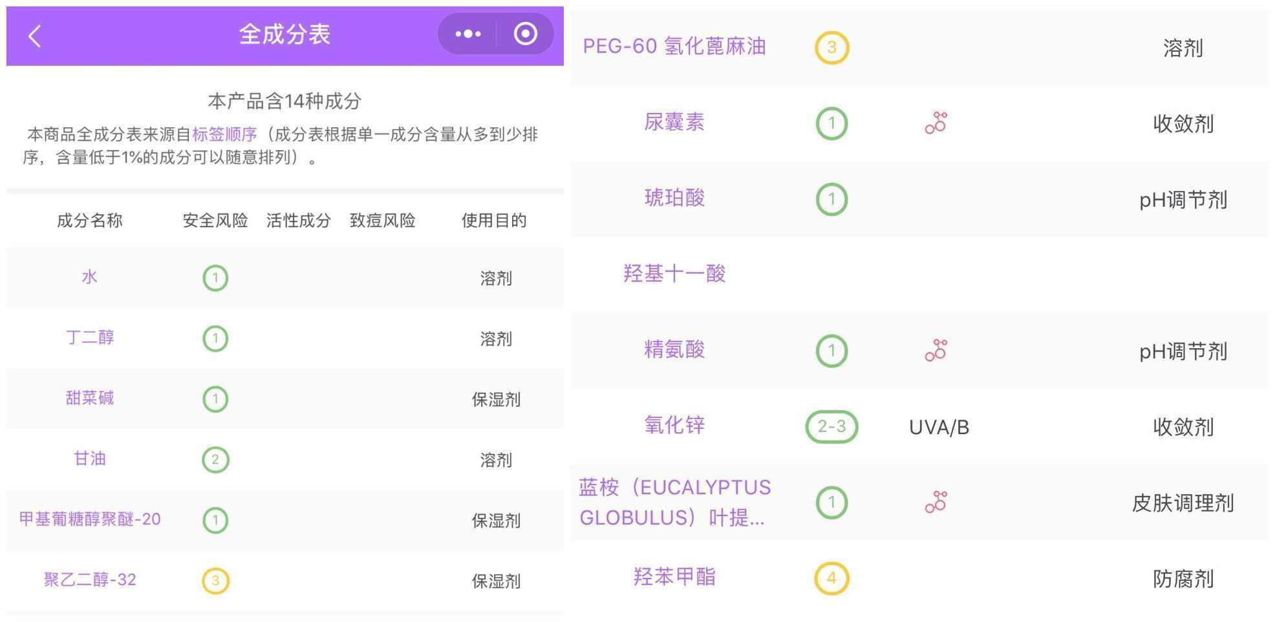Open ingredient 琥珀酸
The image size is (1275, 622).
674,198
